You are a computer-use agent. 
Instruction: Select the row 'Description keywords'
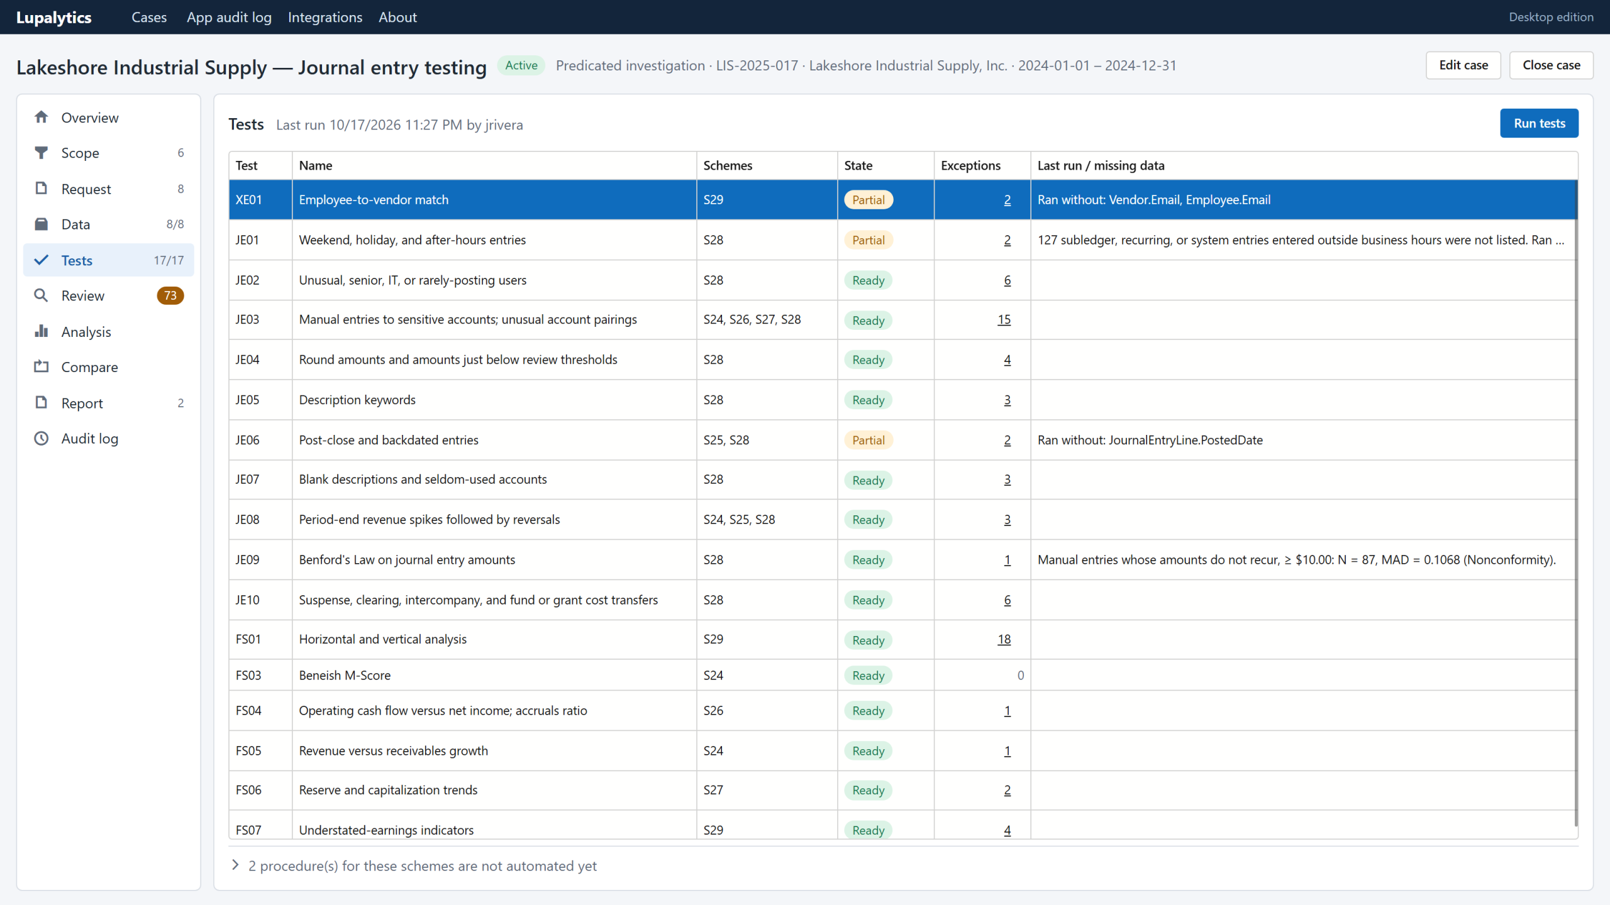pos(903,400)
